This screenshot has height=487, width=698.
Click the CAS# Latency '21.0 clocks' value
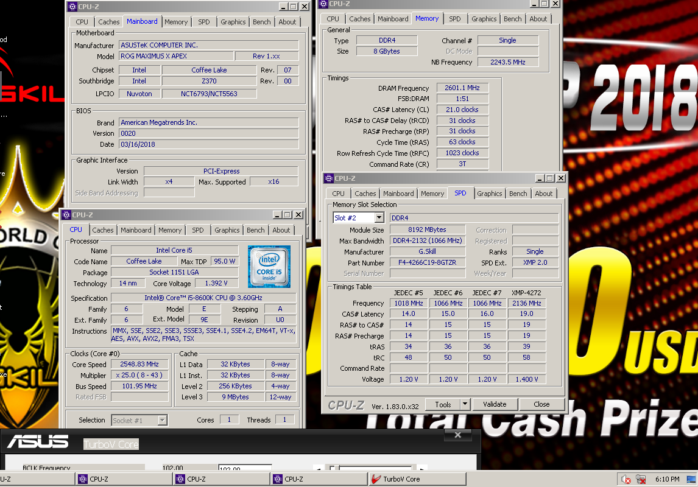[x=462, y=110]
